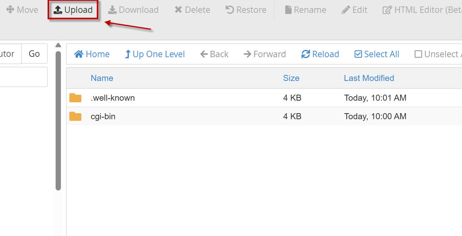Click the Restore toolbar button
Screen dimensions: 462x236
(246, 10)
